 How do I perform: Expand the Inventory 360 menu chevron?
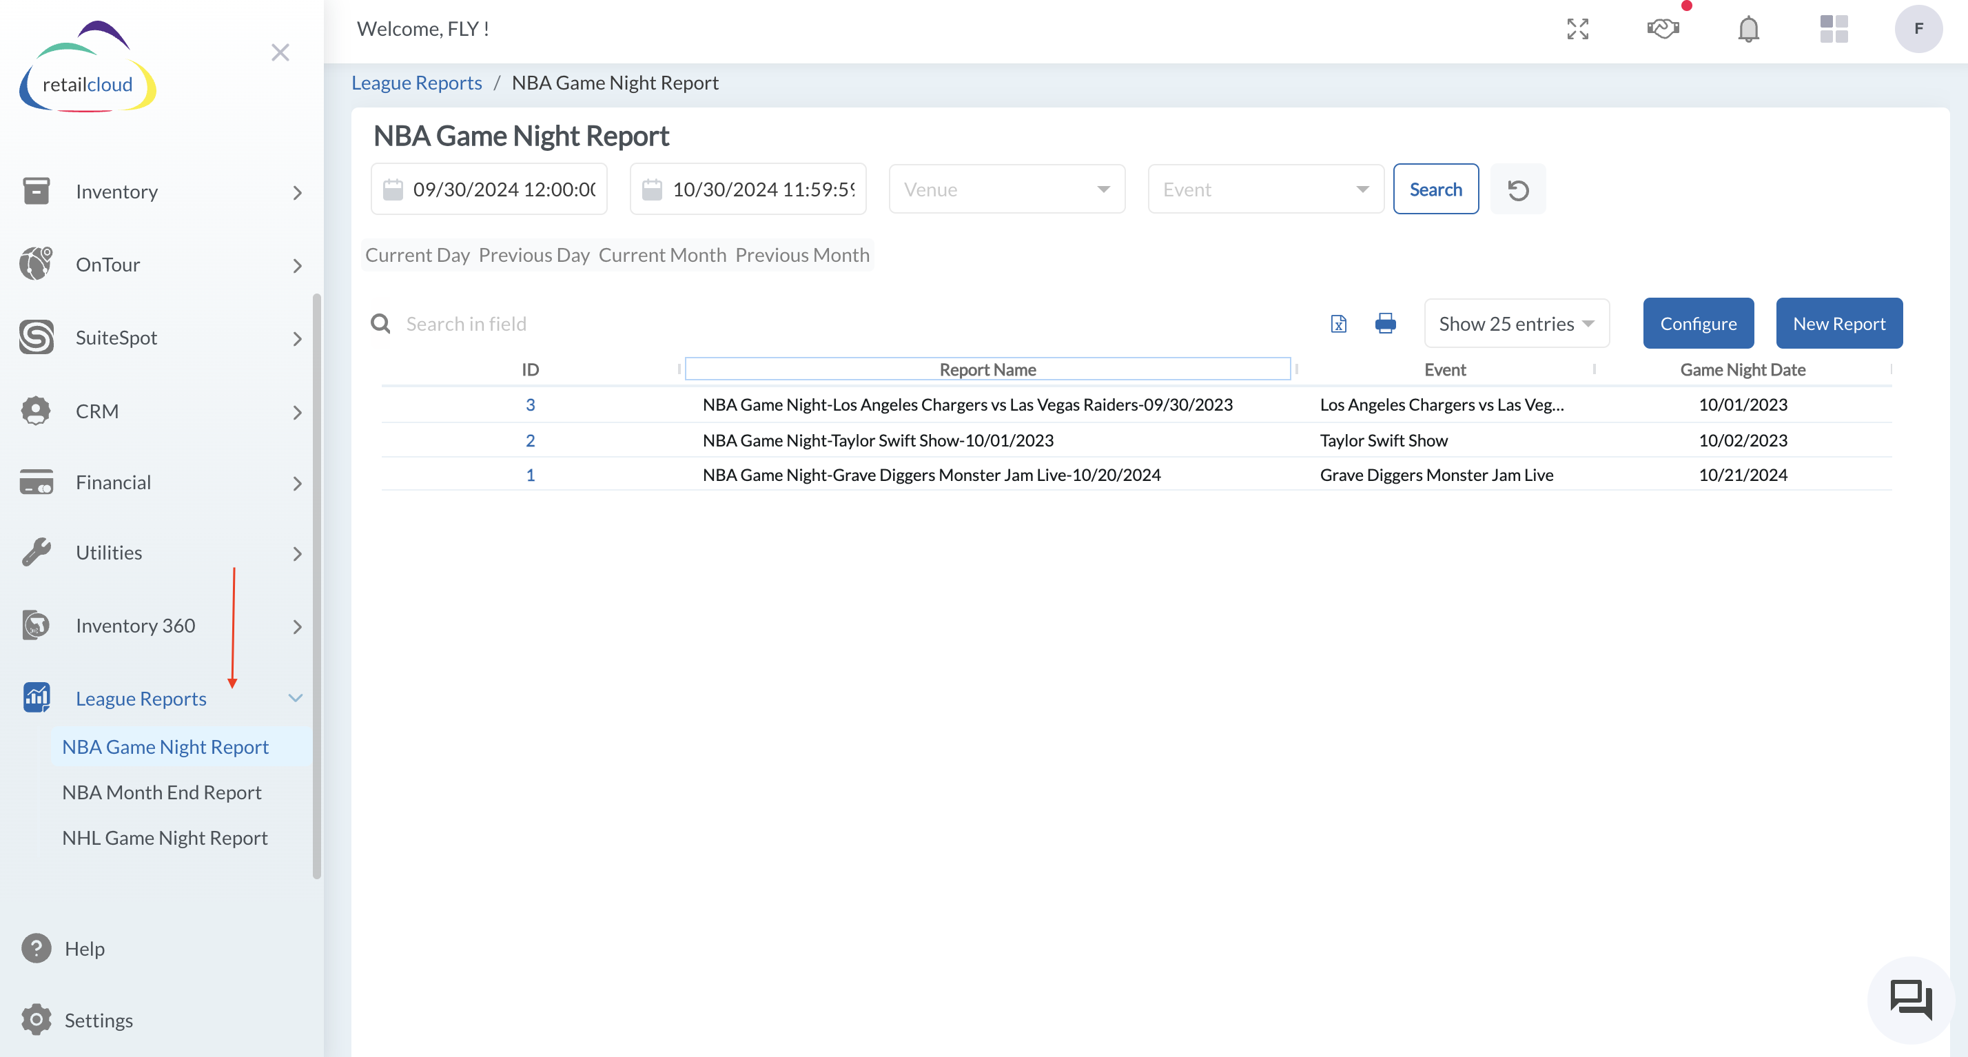pos(297,627)
